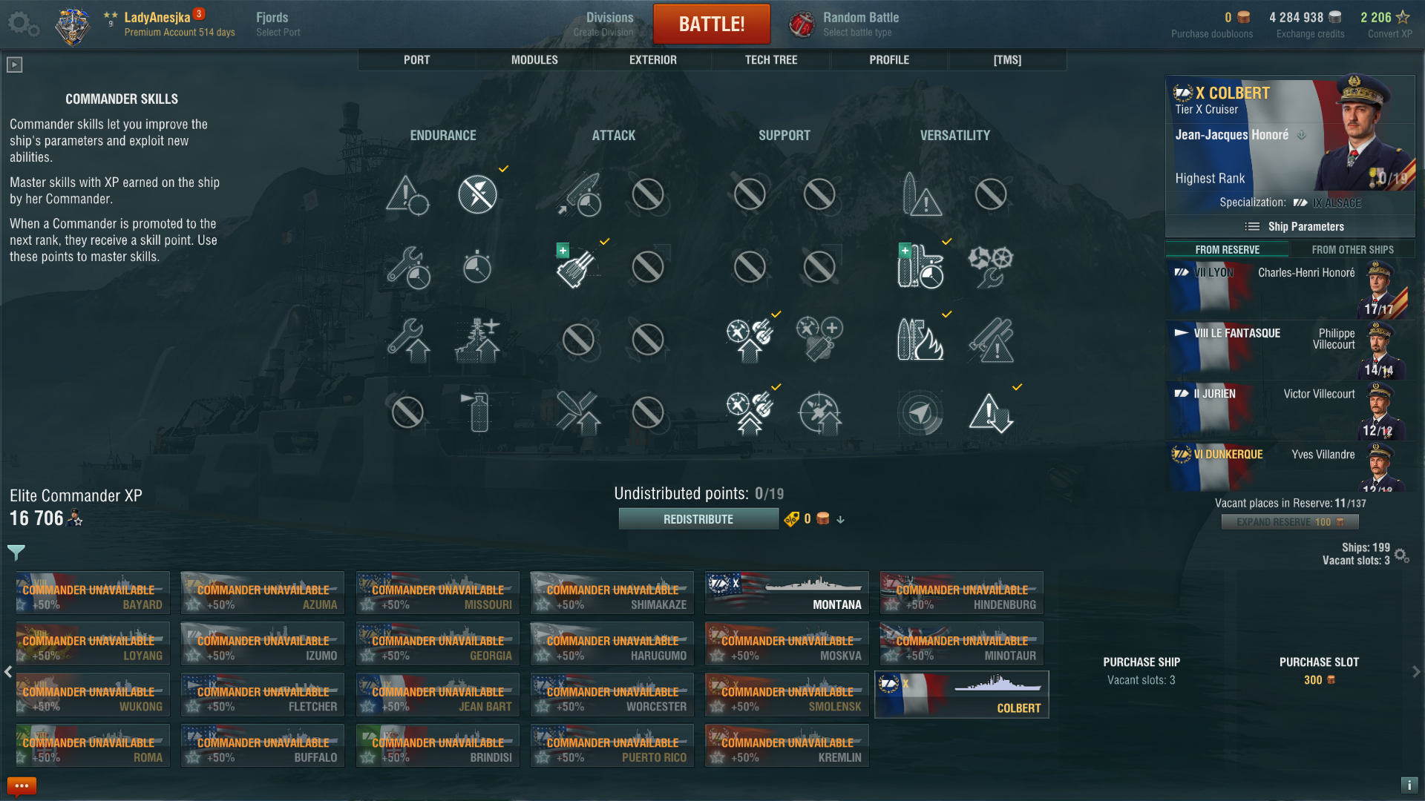Go to next ship carousel page arrow

pos(1416,671)
